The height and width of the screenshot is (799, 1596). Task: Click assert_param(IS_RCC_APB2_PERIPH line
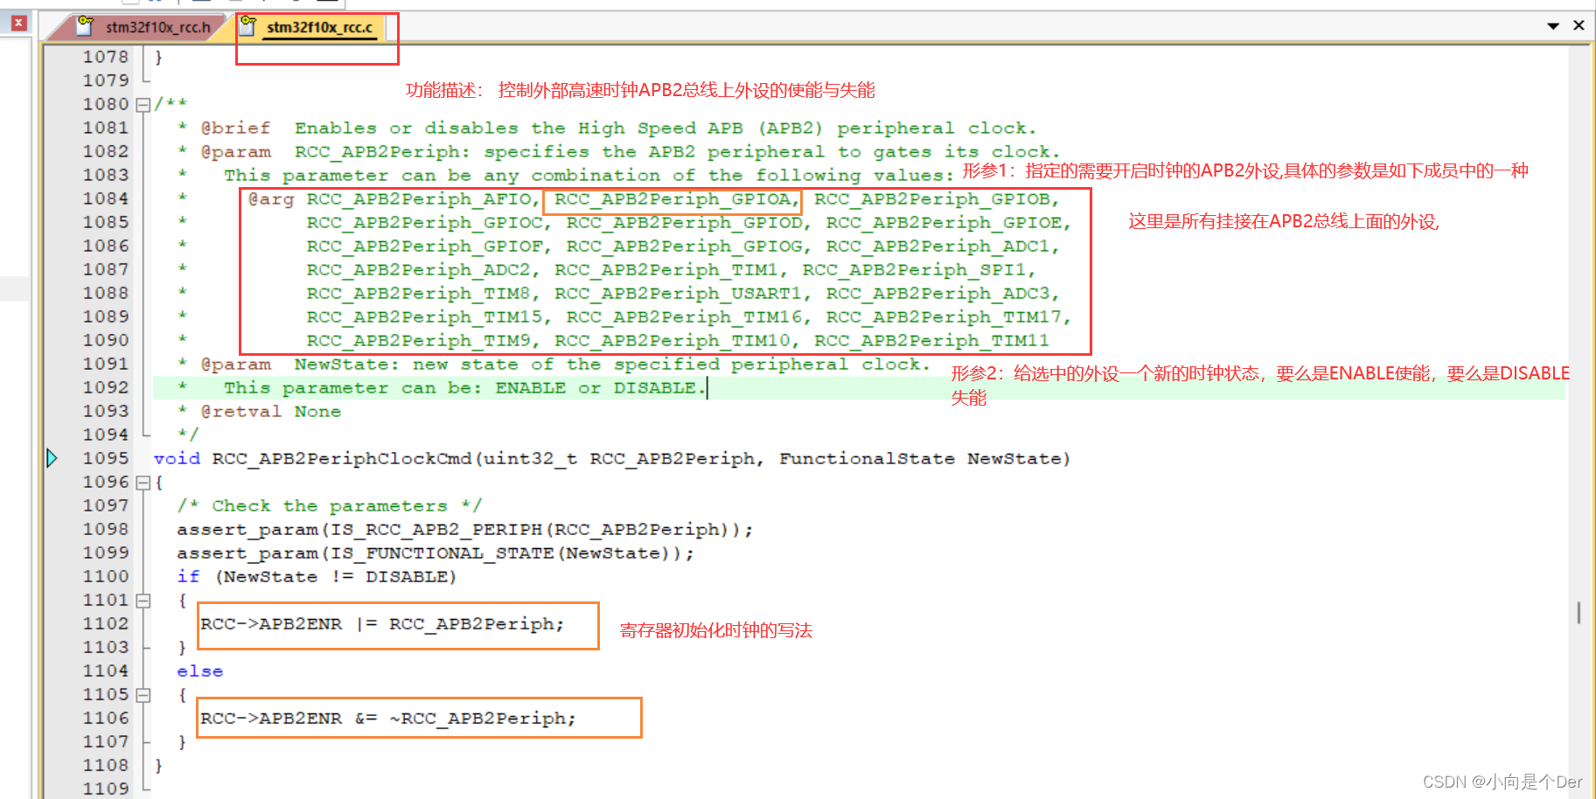[x=464, y=530]
